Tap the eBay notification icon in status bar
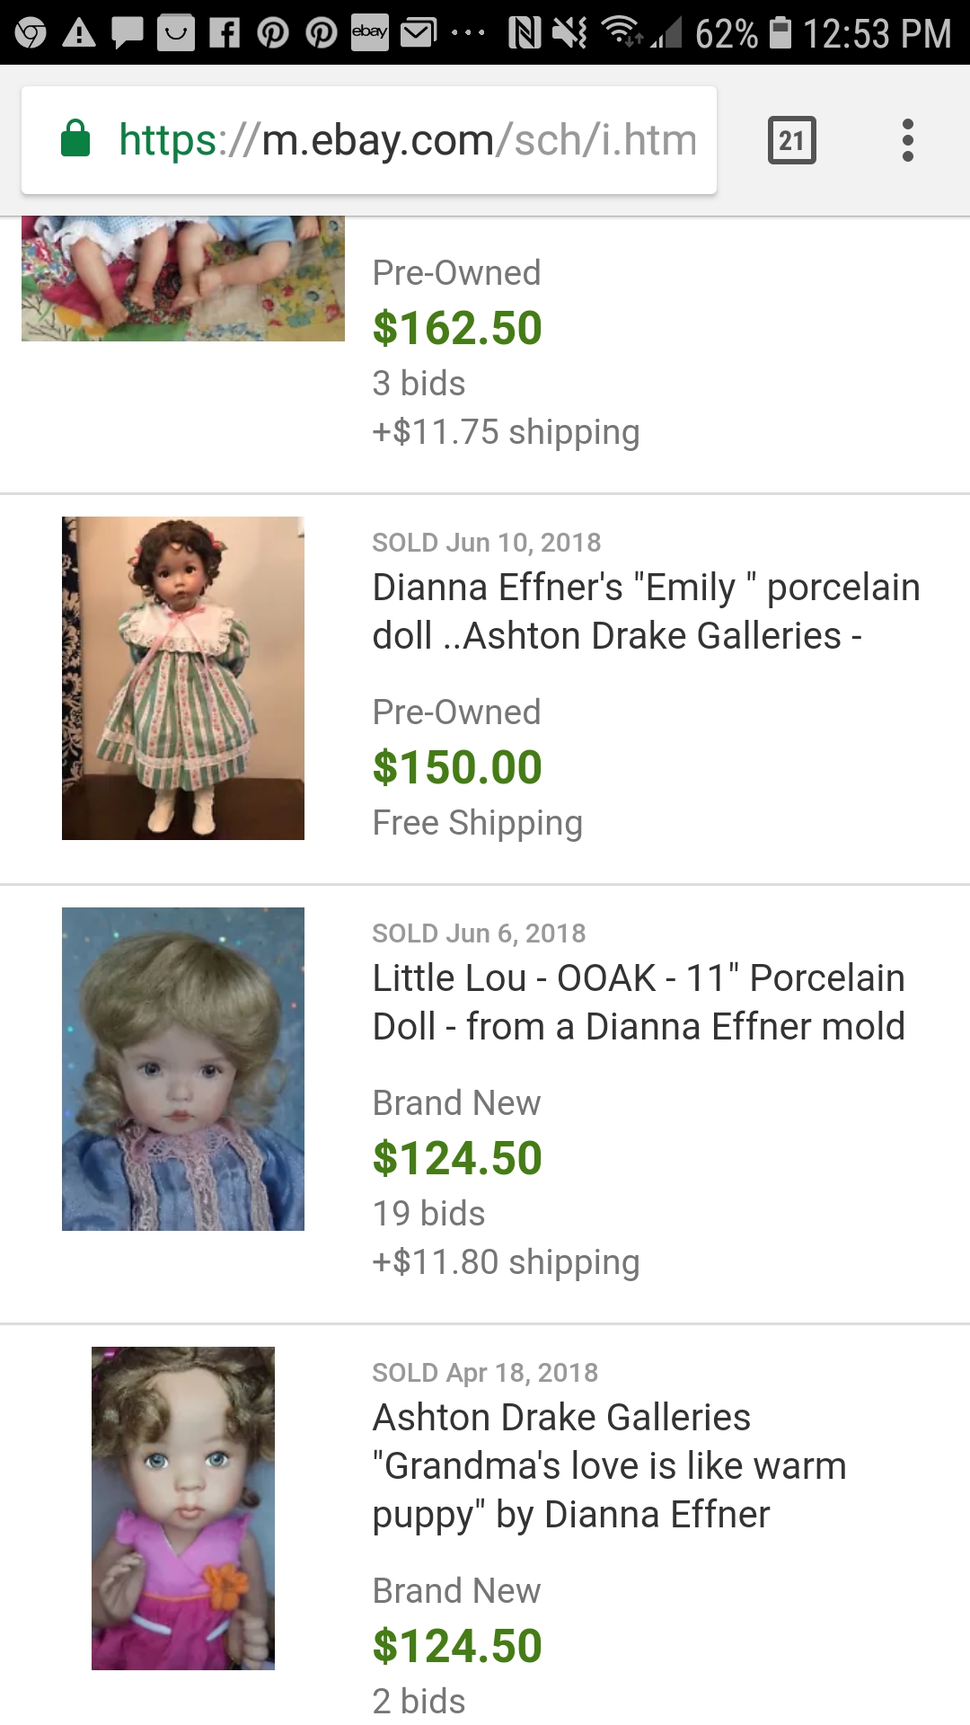The width and height of the screenshot is (970, 1725). tap(369, 32)
